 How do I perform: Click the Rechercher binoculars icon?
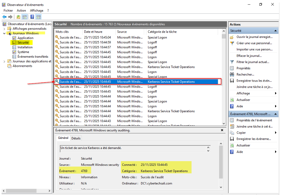pyautogui.click(x=232, y=75)
